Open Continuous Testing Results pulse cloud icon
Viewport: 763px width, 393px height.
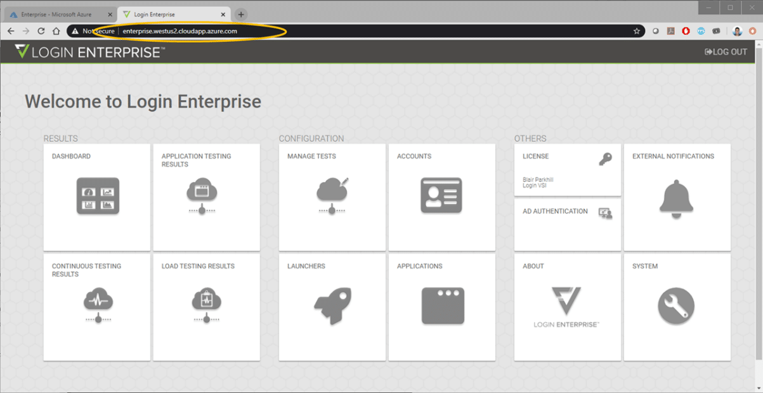[x=98, y=307]
